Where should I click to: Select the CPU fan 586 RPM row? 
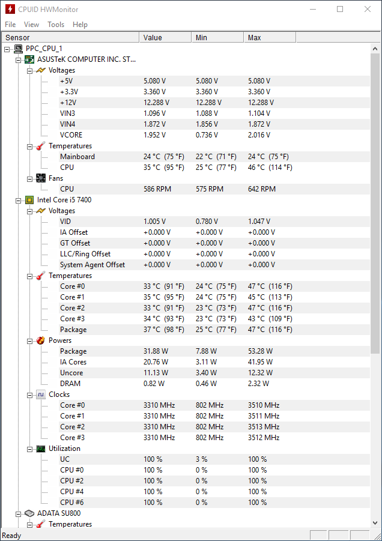point(214,189)
